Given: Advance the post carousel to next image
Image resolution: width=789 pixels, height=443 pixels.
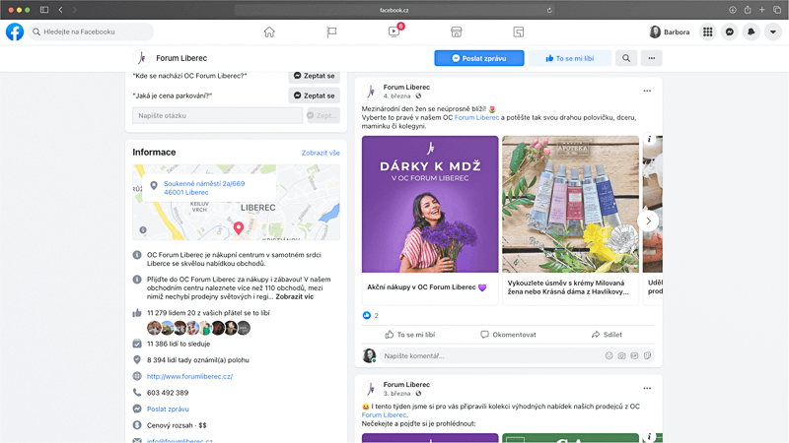Looking at the screenshot, I should pyautogui.click(x=648, y=221).
